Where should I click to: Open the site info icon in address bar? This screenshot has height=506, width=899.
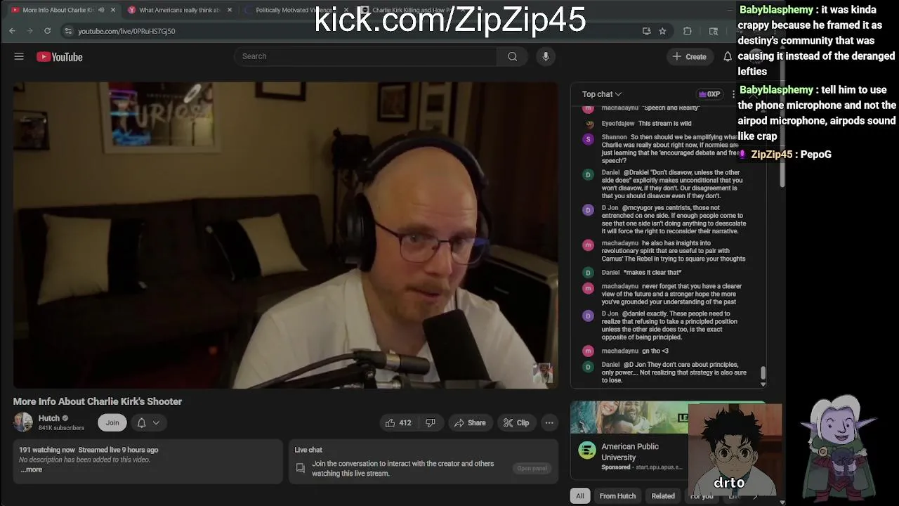tap(67, 31)
